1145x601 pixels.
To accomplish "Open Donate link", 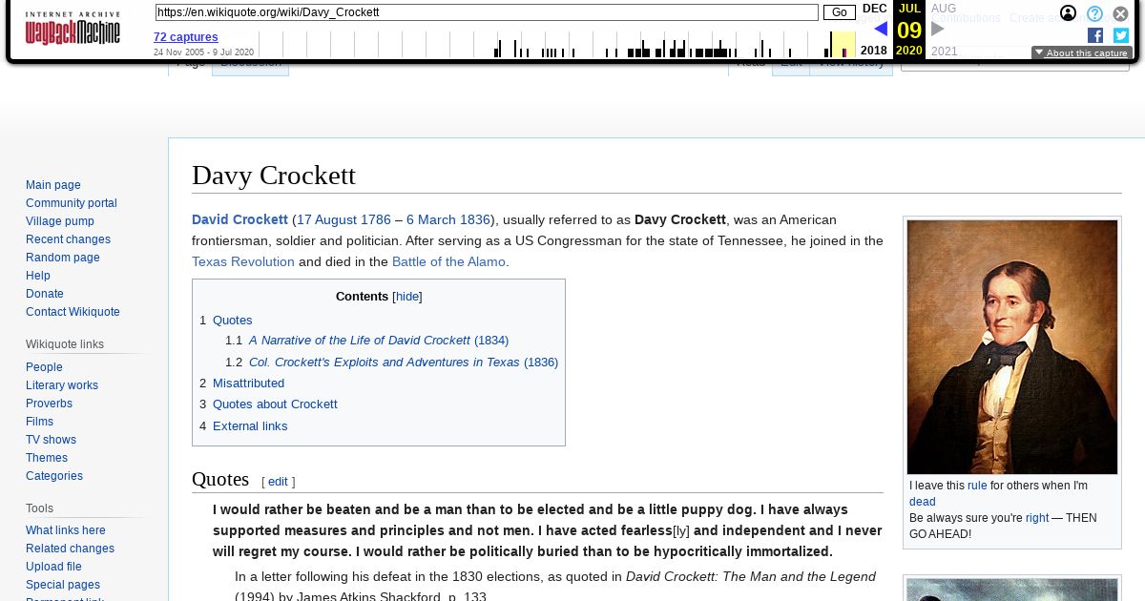I will click(45, 294).
